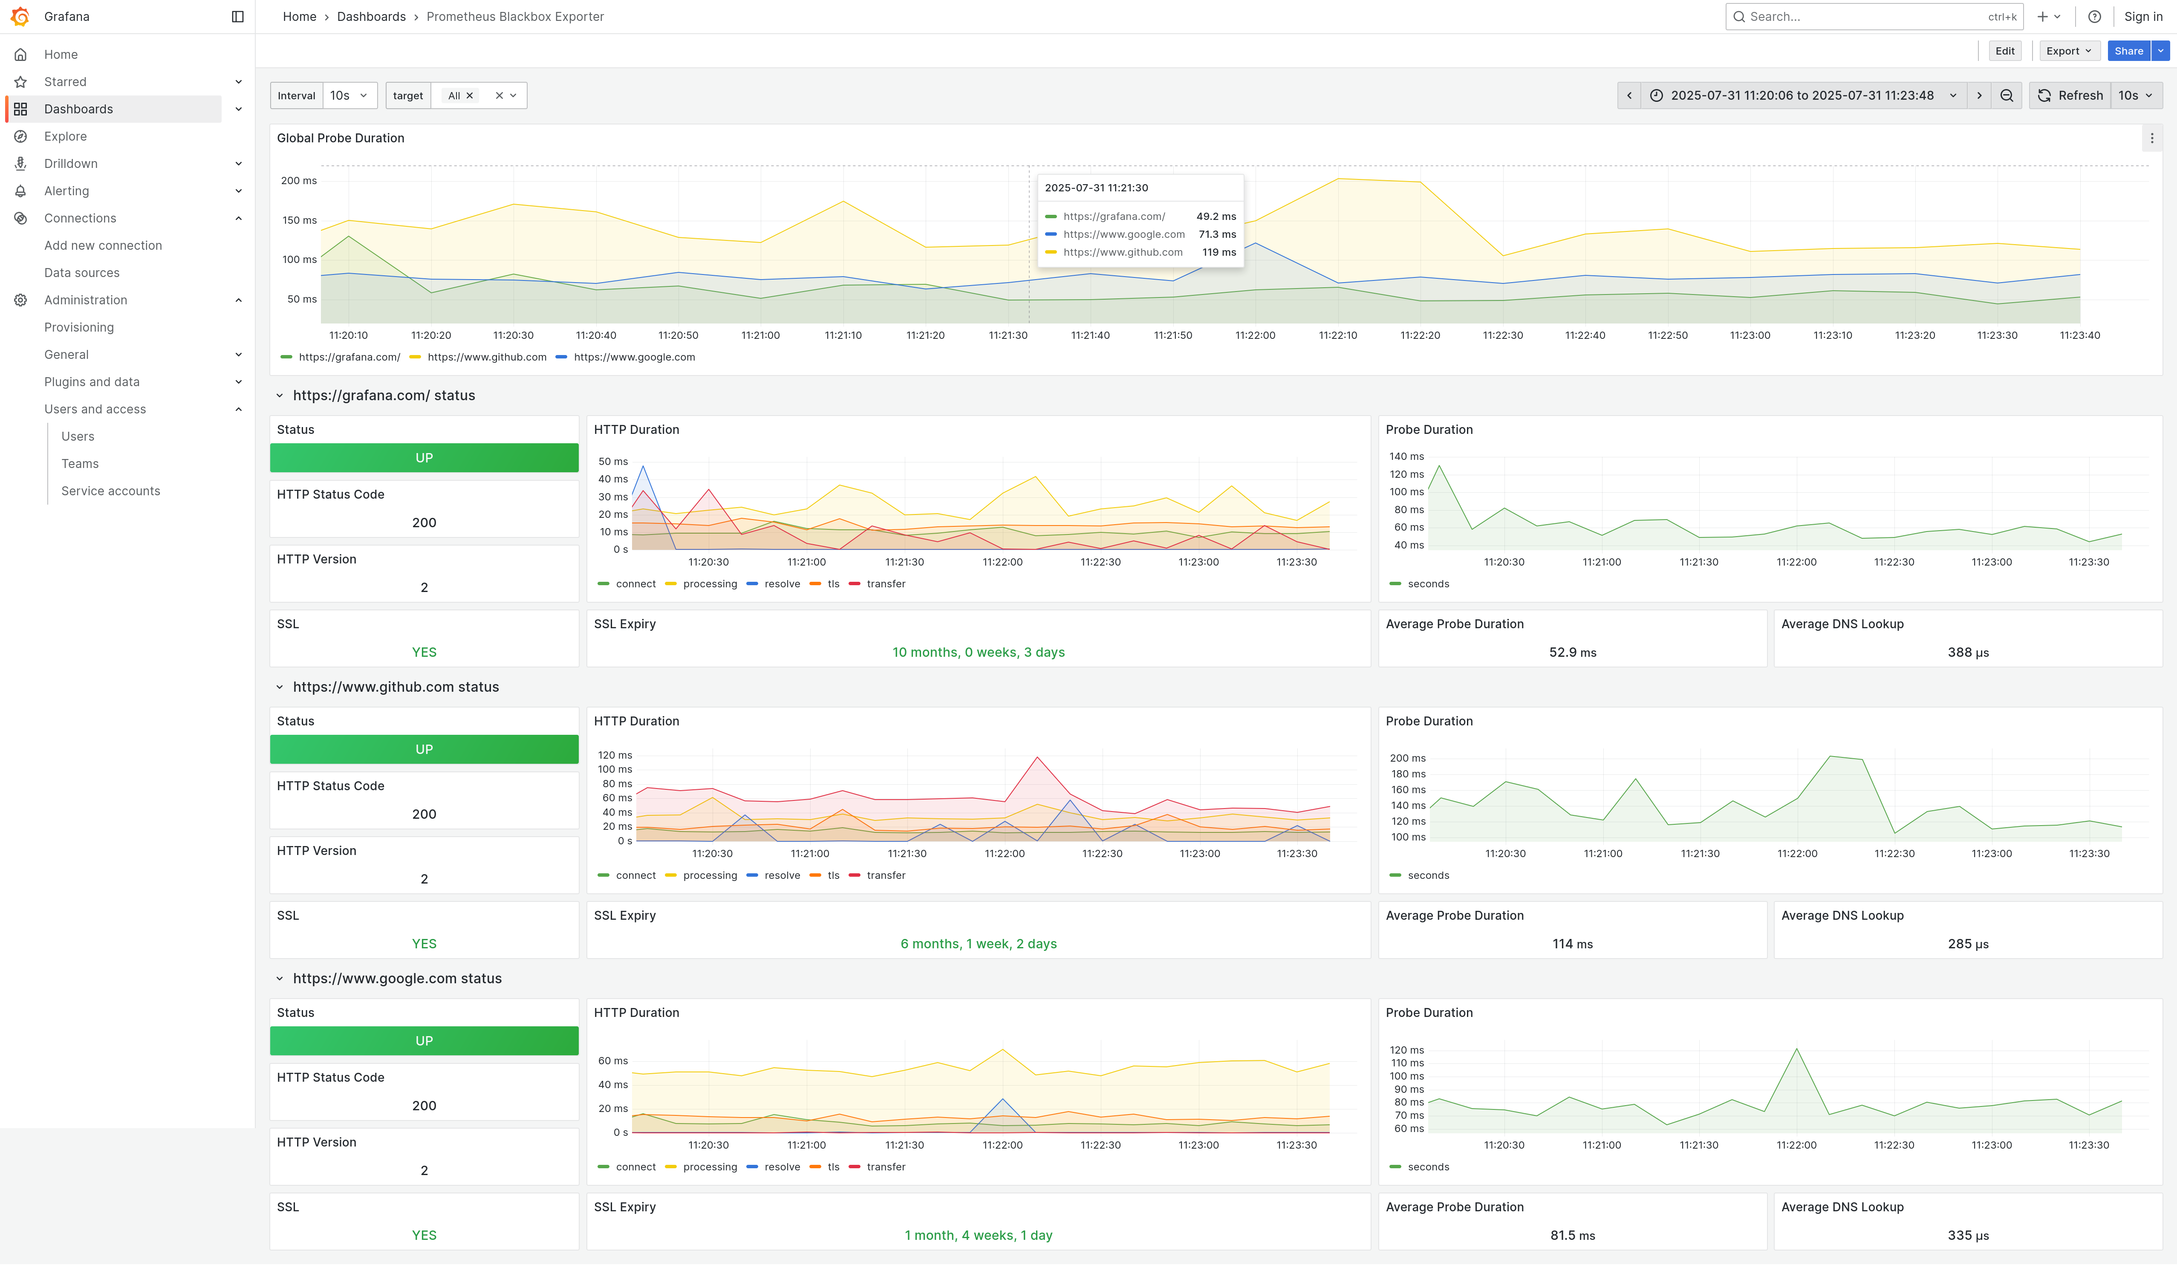Toggle grafana.com series in Global Probe legend

pyautogui.click(x=349, y=357)
